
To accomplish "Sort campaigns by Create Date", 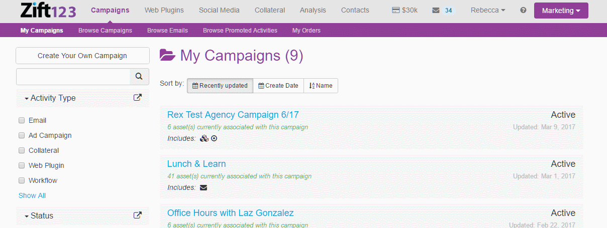I will pos(278,86).
